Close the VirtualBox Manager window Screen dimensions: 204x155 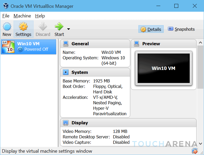point(195,6)
